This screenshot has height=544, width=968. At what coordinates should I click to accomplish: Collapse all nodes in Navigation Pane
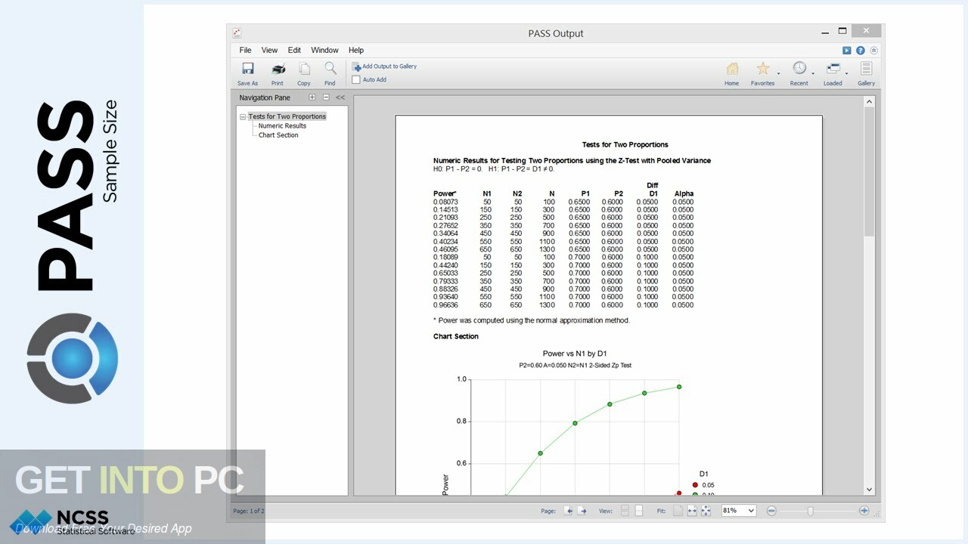pos(326,97)
